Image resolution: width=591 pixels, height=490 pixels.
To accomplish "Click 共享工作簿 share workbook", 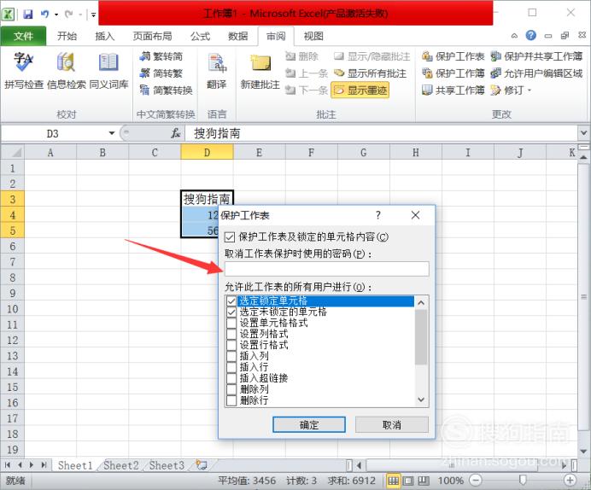I will [x=453, y=90].
